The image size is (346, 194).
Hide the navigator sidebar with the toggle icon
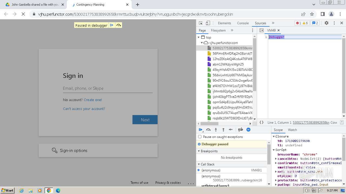(261, 30)
